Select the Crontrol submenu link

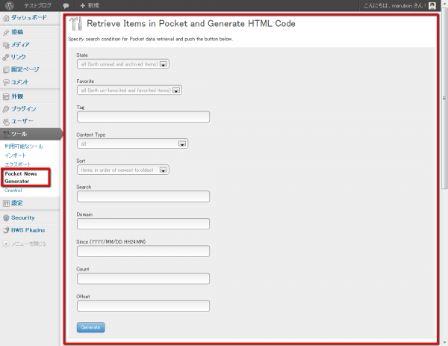coord(13,191)
